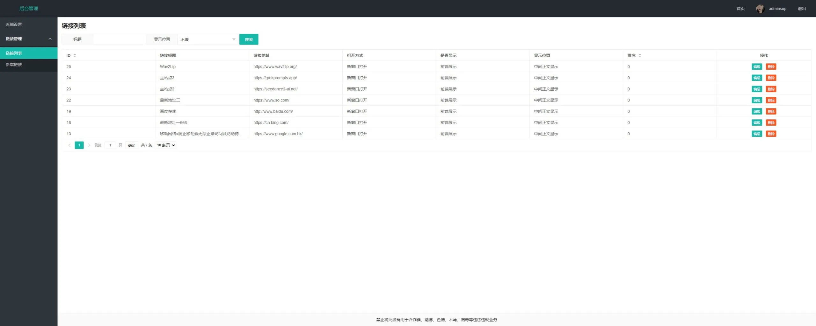Delete the 主站点3 link row
Image resolution: width=816 pixels, height=326 pixels.
(771, 78)
